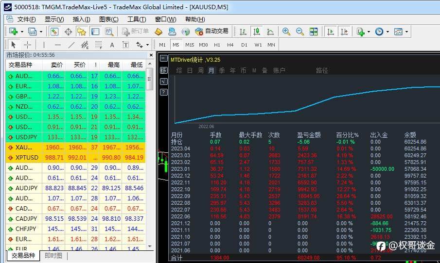Open the indicators list icon

point(360,32)
